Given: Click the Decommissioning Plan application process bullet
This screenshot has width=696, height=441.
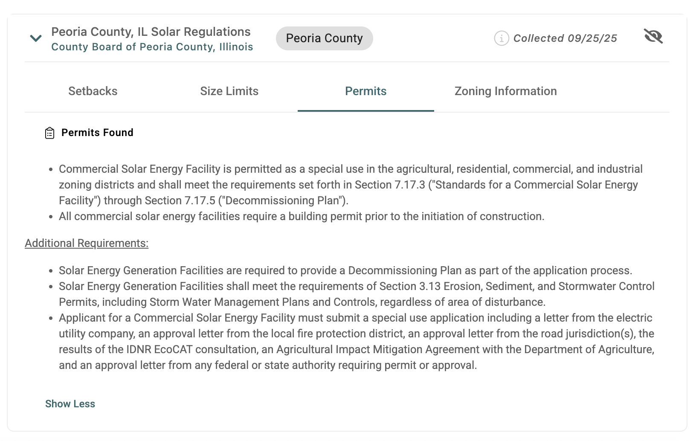Looking at the screenshot, I should (345, 270).
